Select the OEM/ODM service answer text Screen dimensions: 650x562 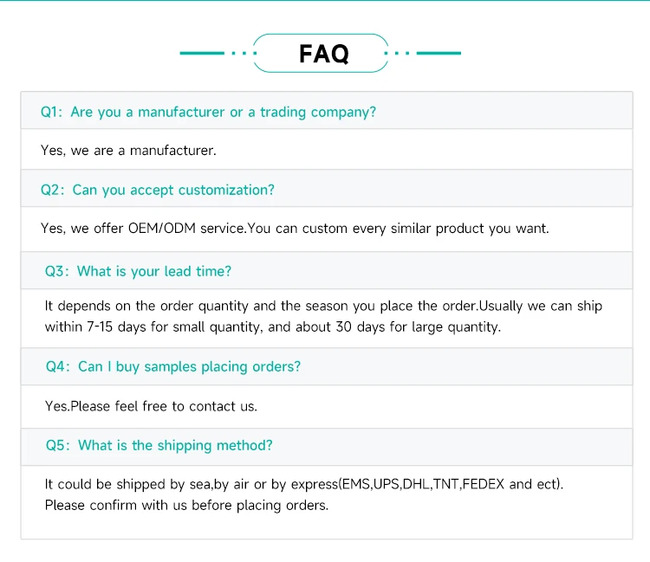tap(295, 229)
